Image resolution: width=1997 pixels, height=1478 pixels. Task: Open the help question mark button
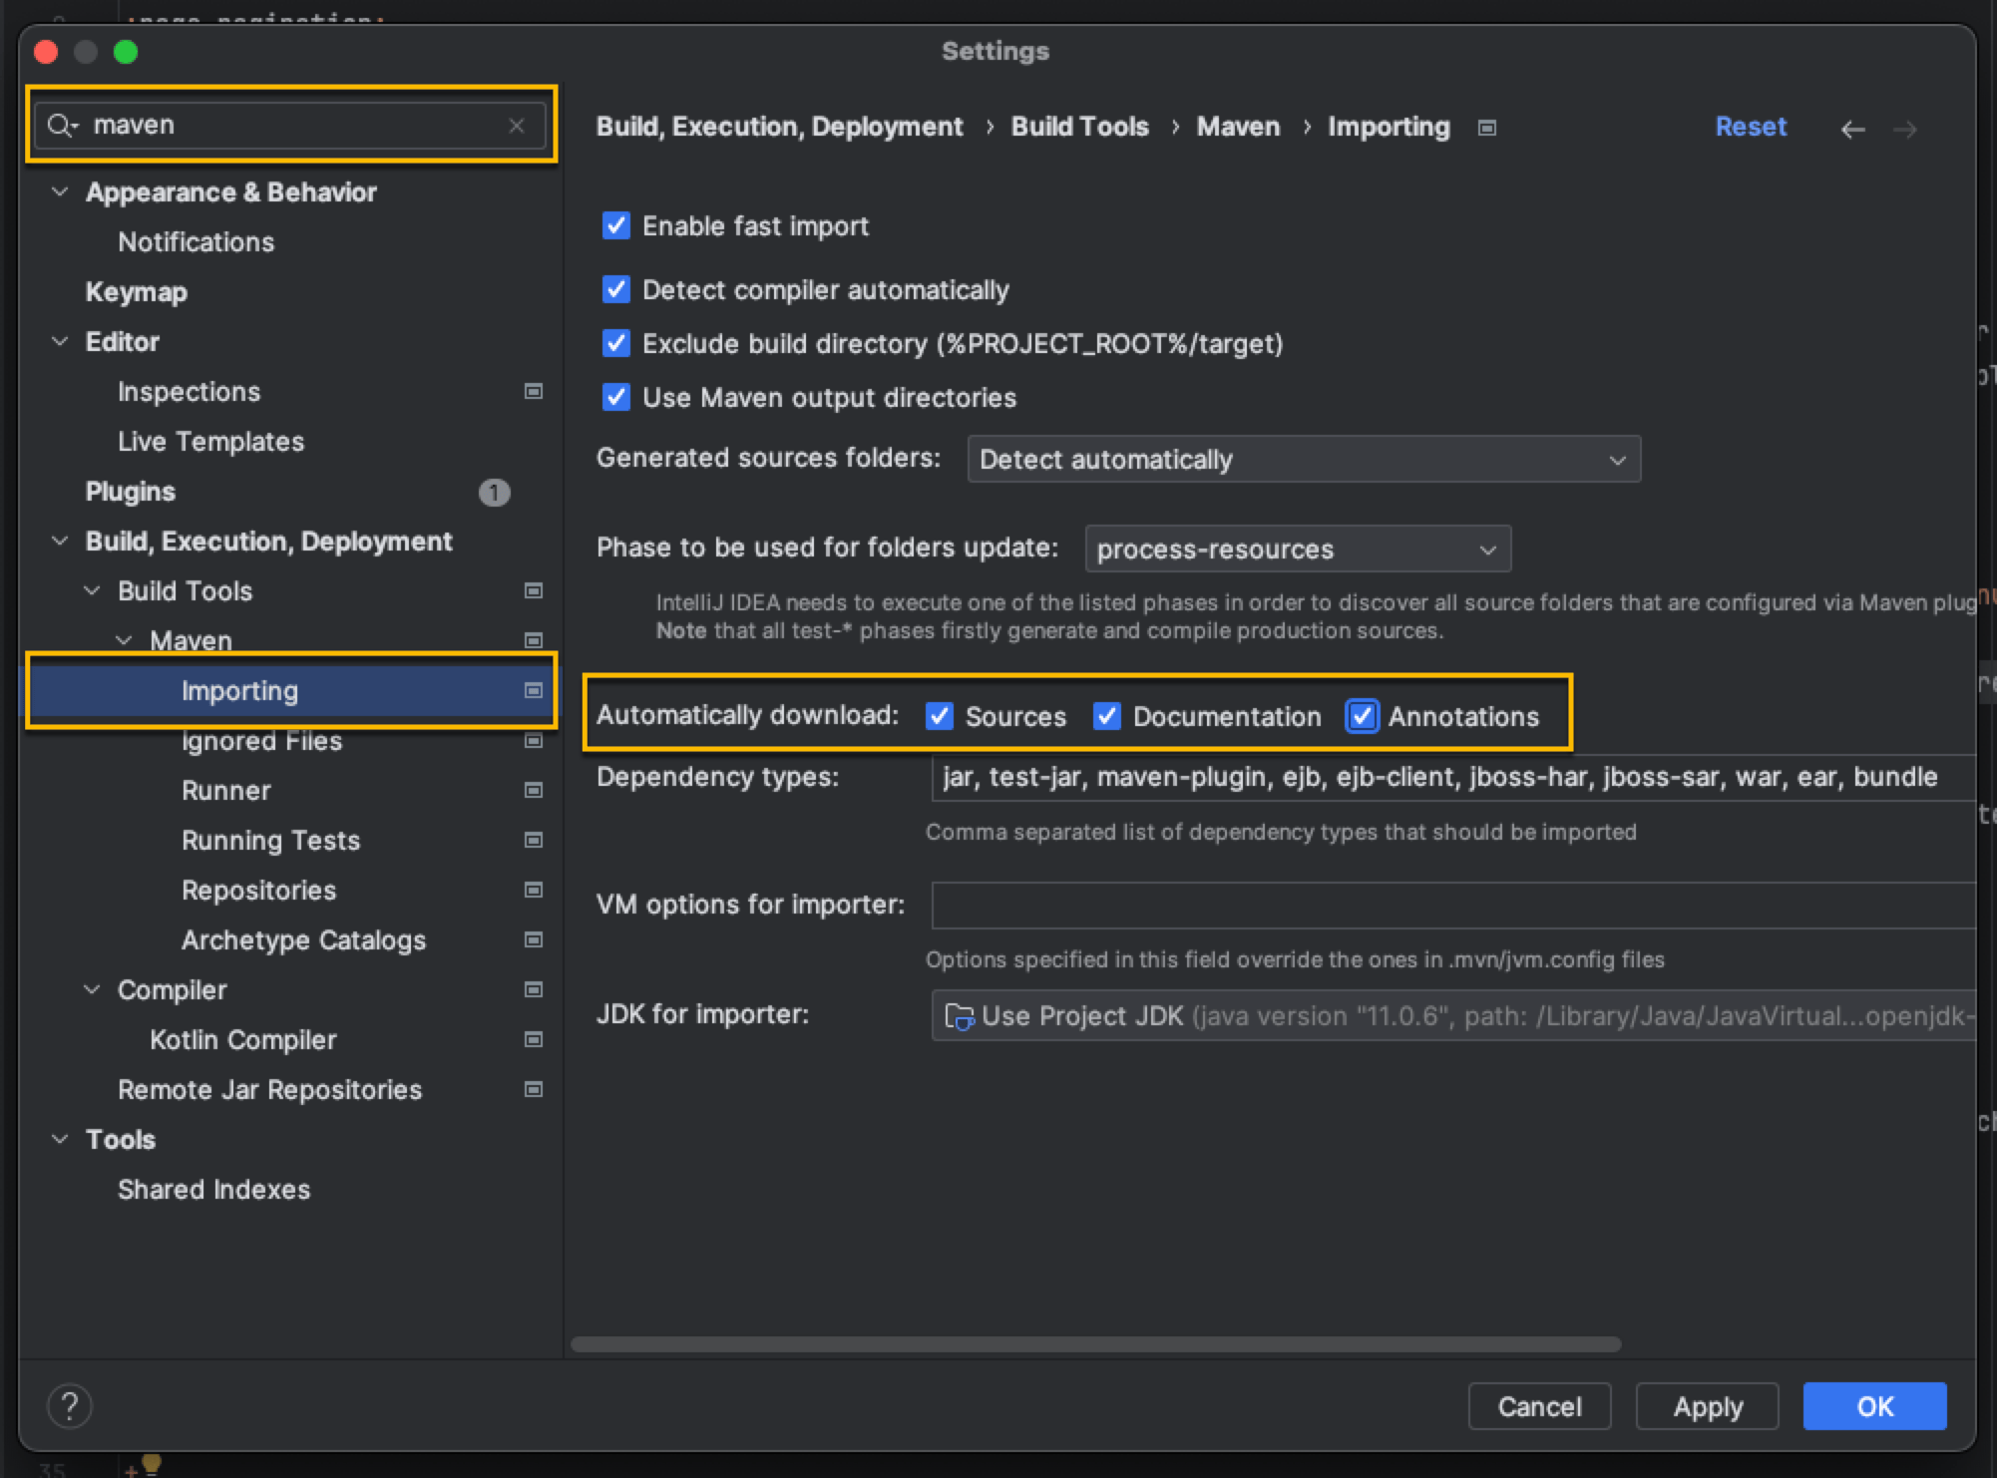coord(70,1406)
